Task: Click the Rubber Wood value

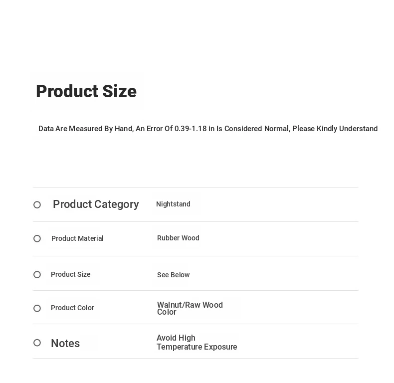Action: coord(178,238)
